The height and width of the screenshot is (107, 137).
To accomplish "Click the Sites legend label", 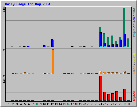I will (134, 70).
